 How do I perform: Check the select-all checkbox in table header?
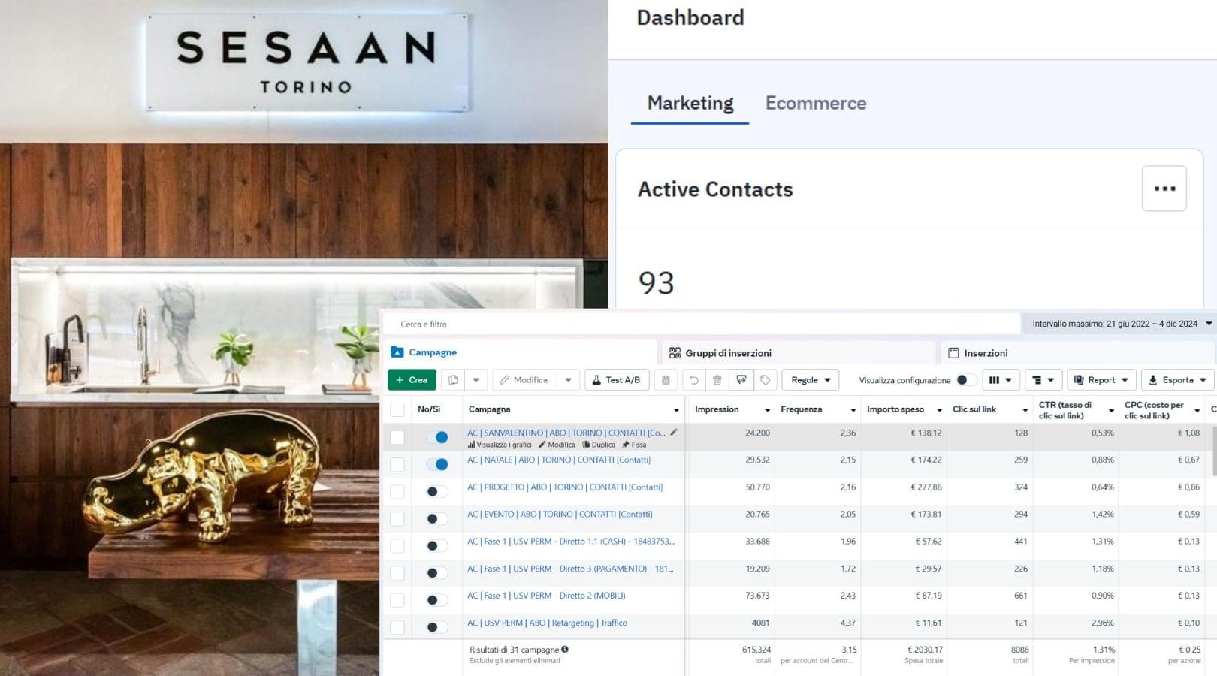click(x=397, y=409)
